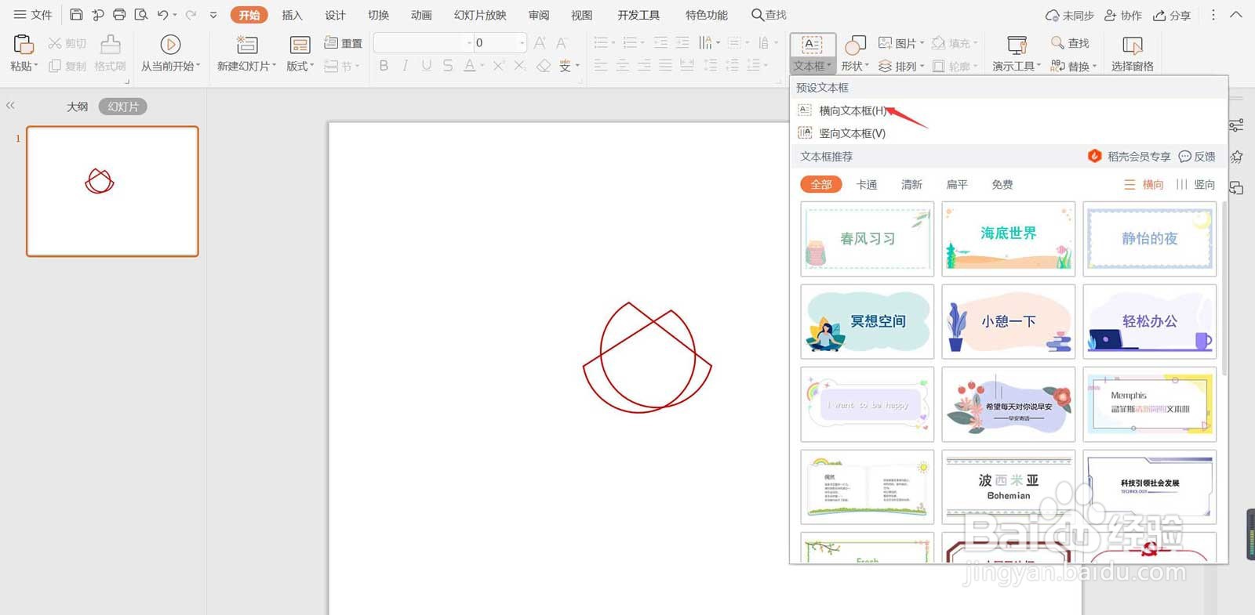
Task: Click the Print icon in quick toolbar
Action: (x=119, y=15)
